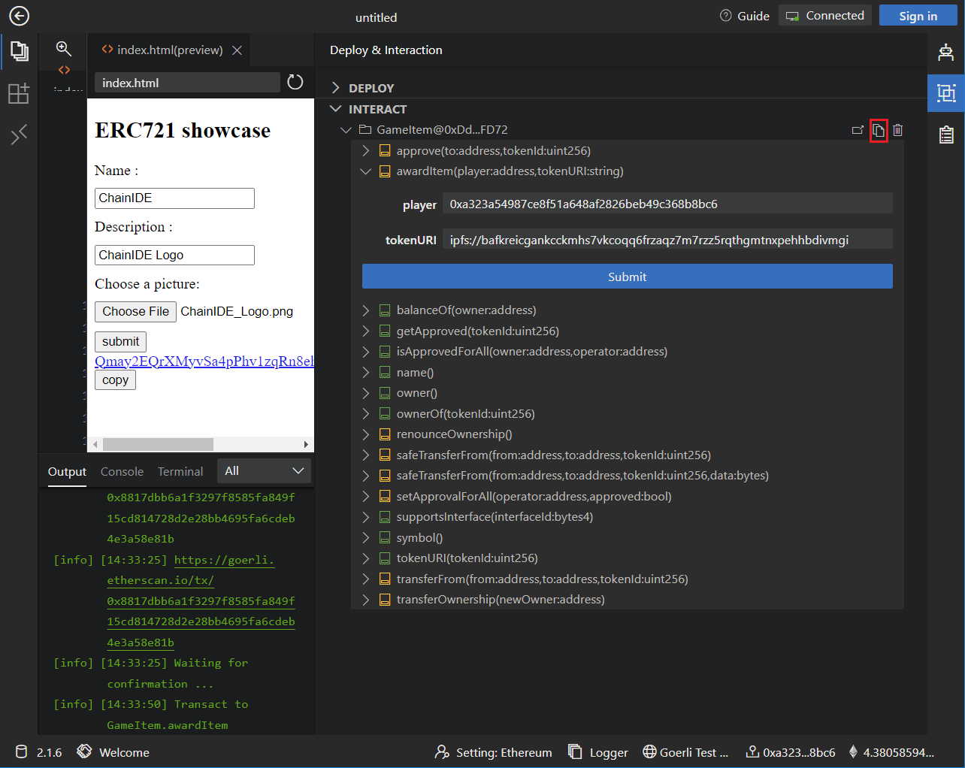Switch to the Terminal tab
Screen dimensions: 965x768
tap(180, 472)
